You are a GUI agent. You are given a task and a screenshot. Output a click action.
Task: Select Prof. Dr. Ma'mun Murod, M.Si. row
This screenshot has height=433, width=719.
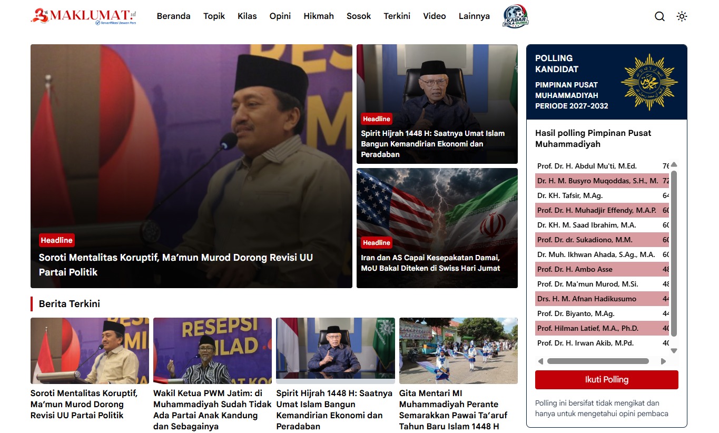[602, 284]
